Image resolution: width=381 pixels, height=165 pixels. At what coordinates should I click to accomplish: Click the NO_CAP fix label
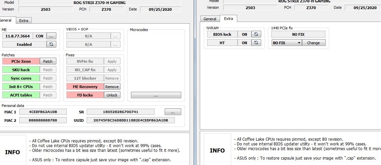(x=85, y=70)
